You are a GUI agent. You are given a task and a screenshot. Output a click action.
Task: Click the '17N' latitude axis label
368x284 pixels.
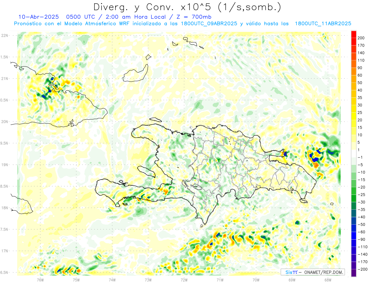(x=5, y=251)
